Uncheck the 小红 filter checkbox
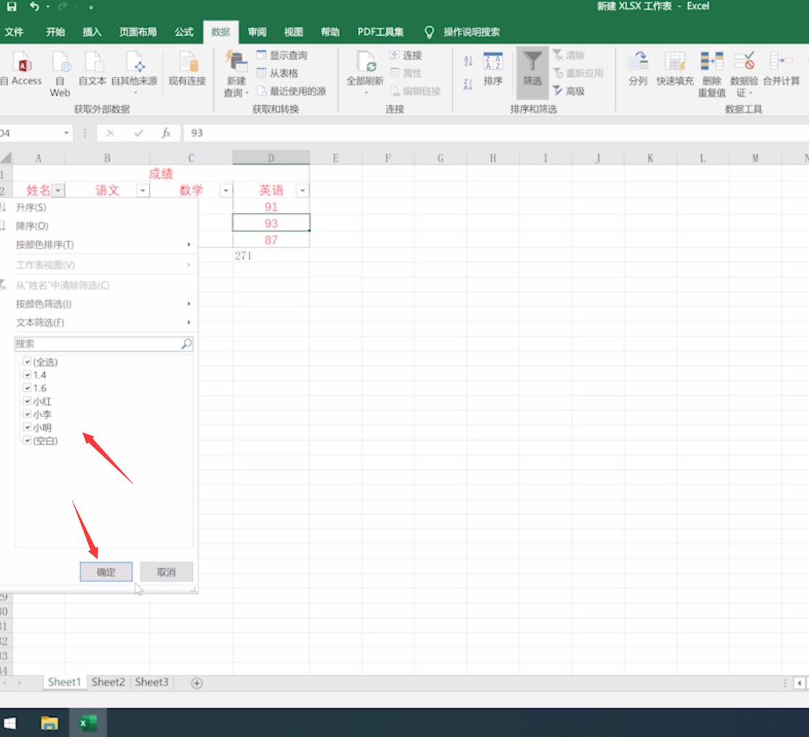The image size is (809, 737). 27,401
